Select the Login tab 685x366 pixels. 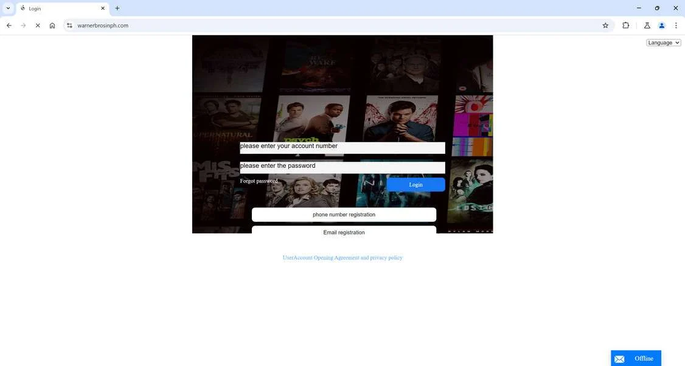(63, 9)
